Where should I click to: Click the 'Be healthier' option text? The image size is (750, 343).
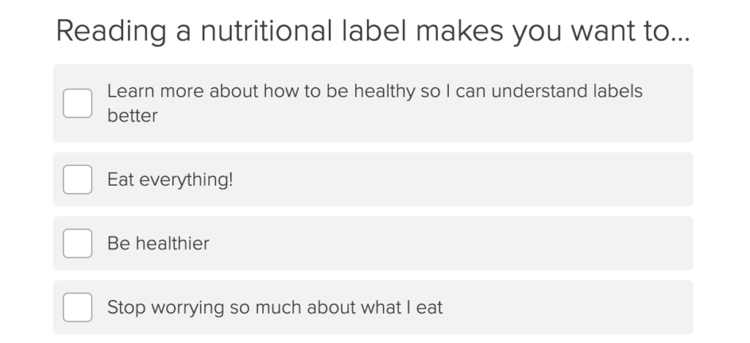[x=158, y=244]
